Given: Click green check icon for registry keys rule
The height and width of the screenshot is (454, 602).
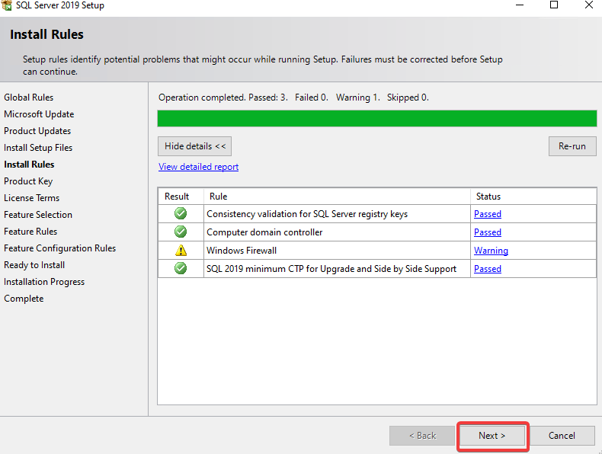Looking at the screenshot, I should point(181,213).
